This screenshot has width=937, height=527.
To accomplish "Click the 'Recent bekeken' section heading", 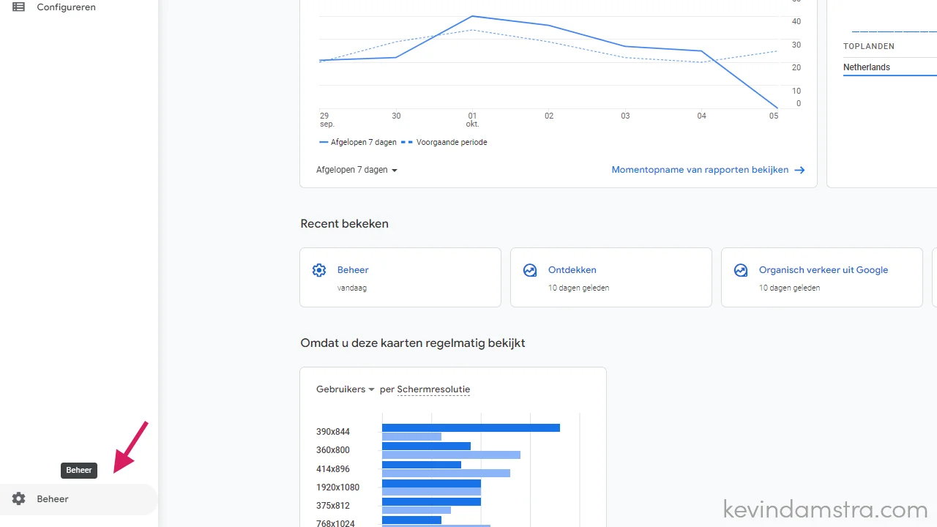I will coord(344,224).
